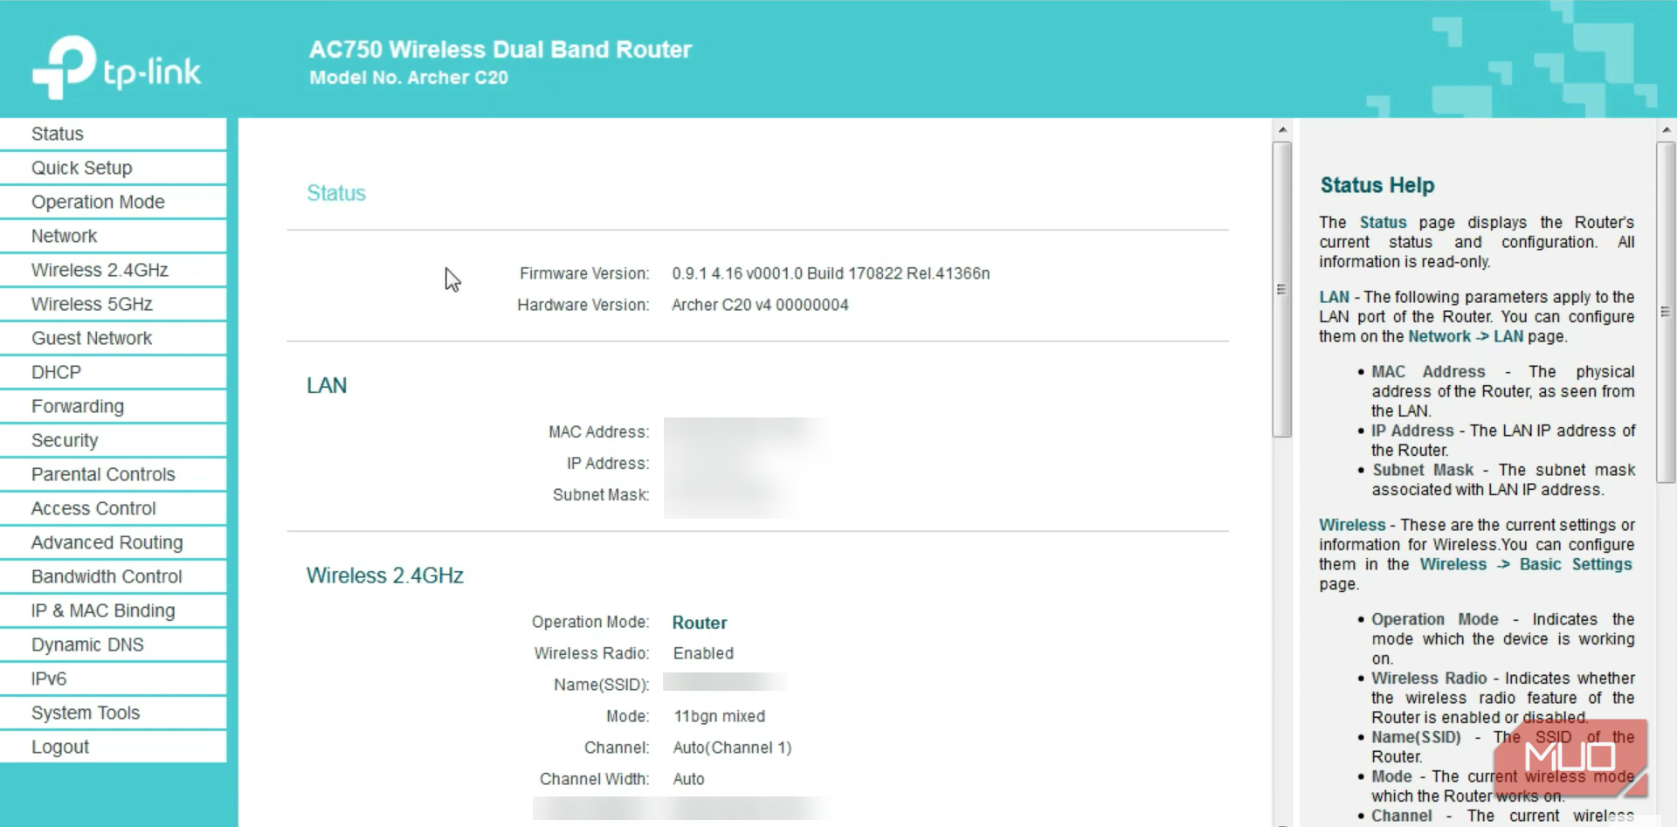Click Logout in the sidebar

coord(114,747)
